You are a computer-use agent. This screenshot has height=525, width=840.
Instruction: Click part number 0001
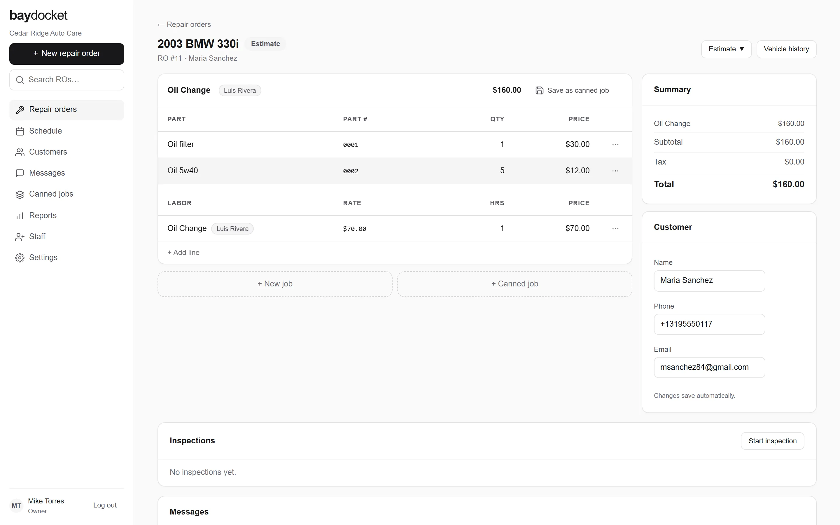[x=351, y=145]
